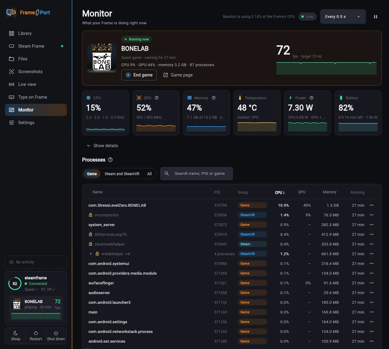Open the Game page link
The image size is (389, 349).
178,75
